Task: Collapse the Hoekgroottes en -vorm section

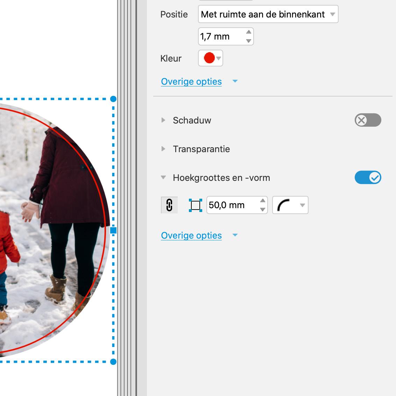Action: click(x=163, y=178)
